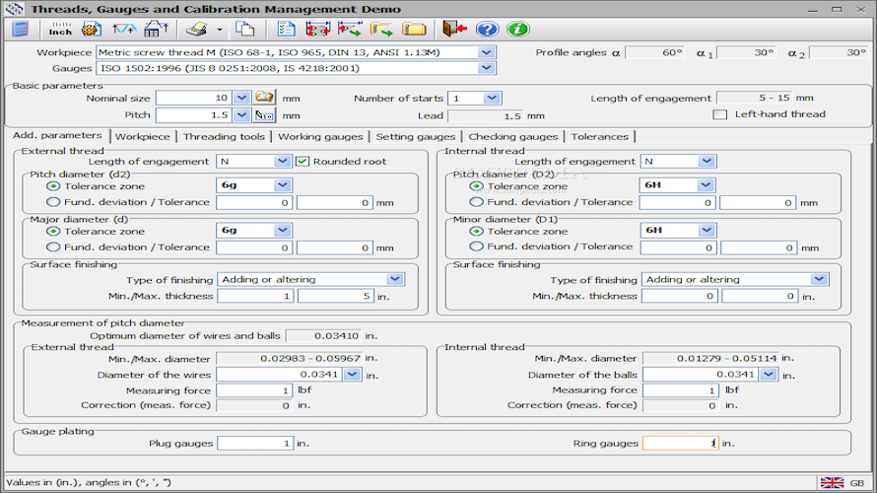Image resolution: width=877 pixels, height=493 pixels.
Task: Open the print options arrow beside printer
Action: [x=219, y=30]
